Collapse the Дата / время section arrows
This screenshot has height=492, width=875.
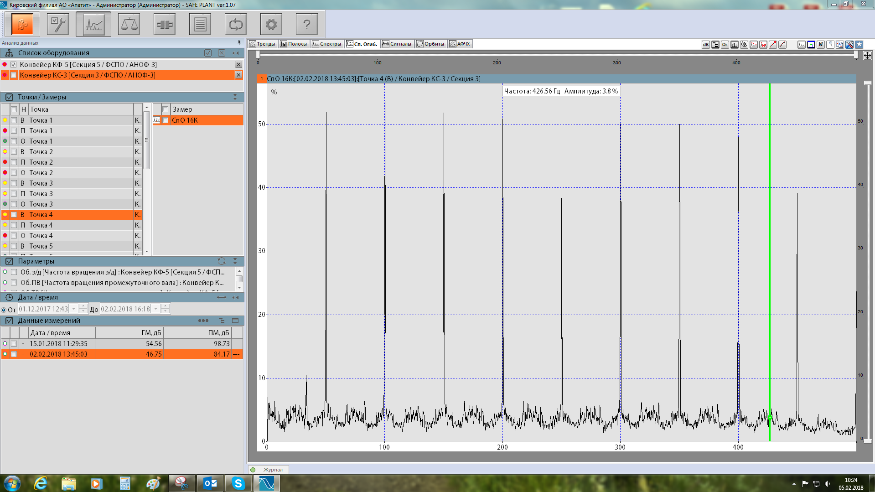[236, 297]
